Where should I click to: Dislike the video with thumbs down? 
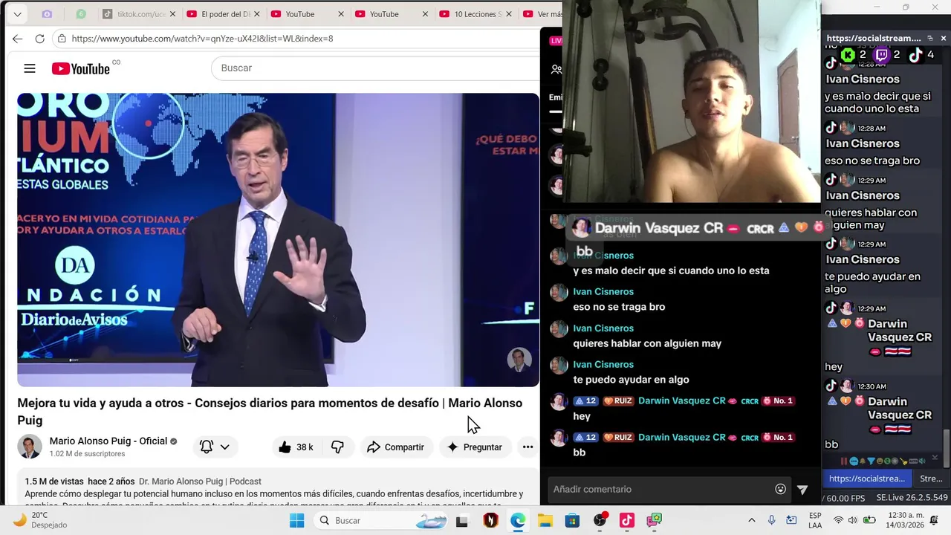337,447
